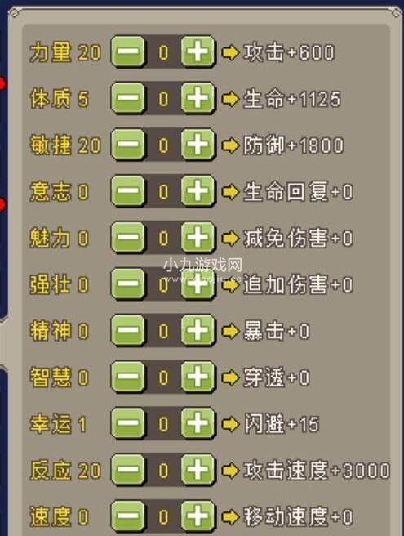
Task: Add a point to 幸运
Action: point(198,423)
